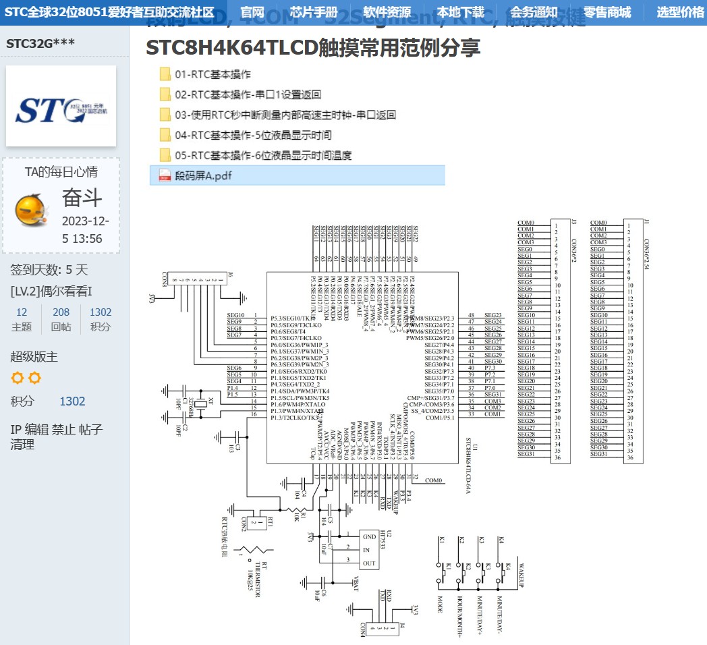This screenshot has width=707, height=645.
Task: Select the text 01-RTC基本操作
Action: tap(213, 74)
